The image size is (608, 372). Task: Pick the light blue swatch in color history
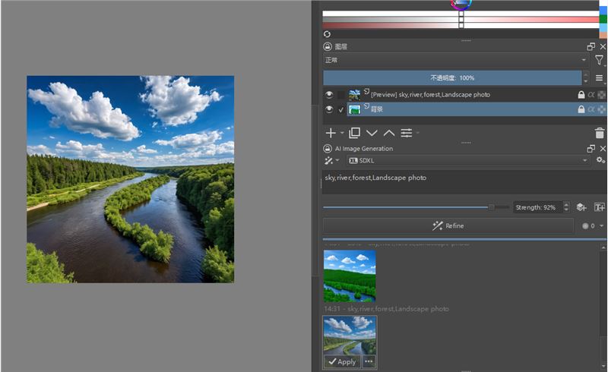[x=603, y=27]
